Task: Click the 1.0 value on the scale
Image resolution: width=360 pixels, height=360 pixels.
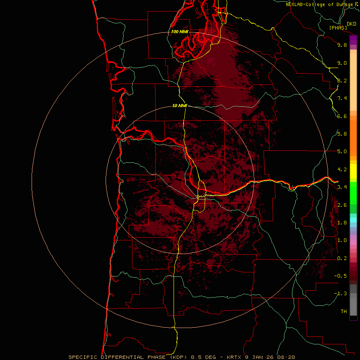Action: 342,240
